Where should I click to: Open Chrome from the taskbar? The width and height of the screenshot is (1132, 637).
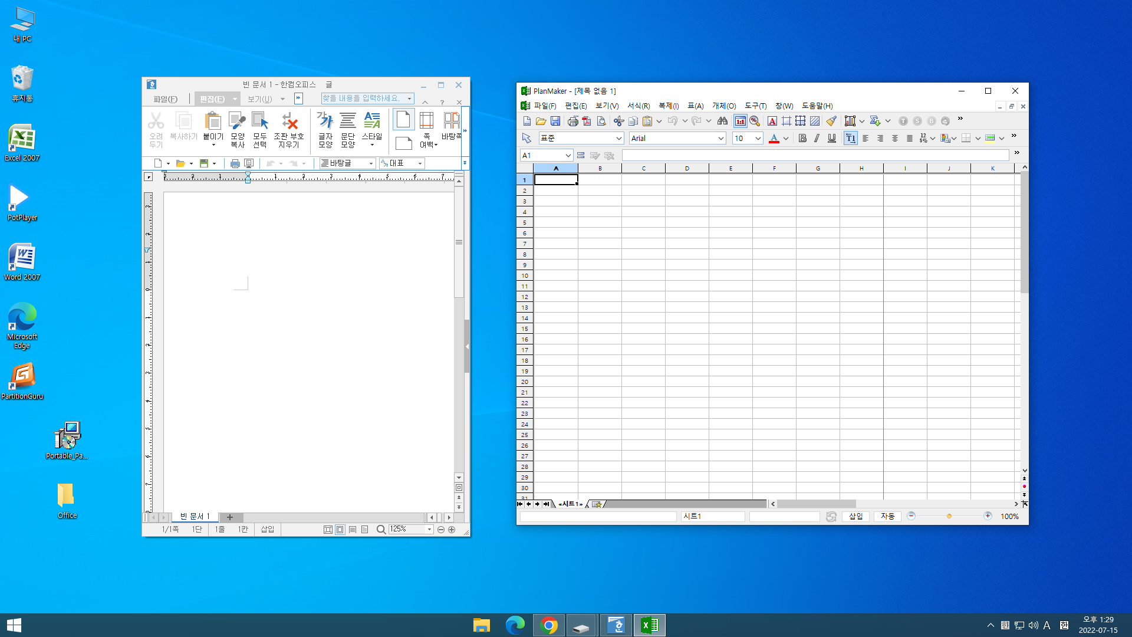click(548, 625)
